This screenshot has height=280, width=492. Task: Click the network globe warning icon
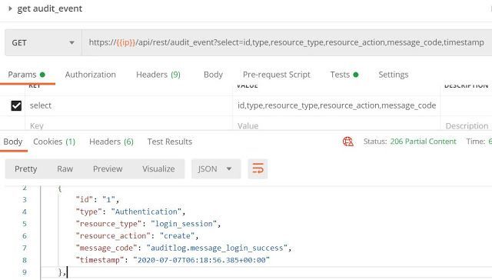point(348,142)
